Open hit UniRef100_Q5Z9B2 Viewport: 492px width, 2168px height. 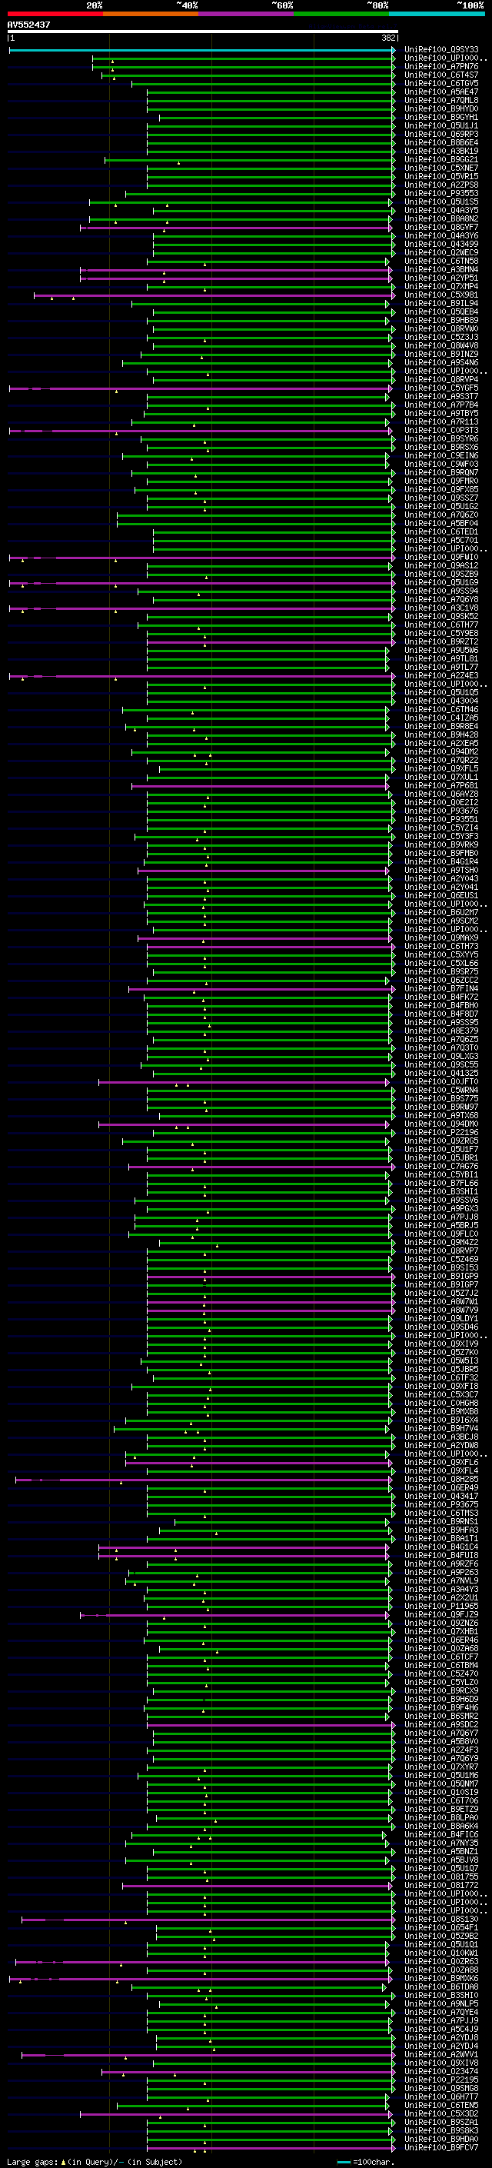click(x=441, y=1936)
